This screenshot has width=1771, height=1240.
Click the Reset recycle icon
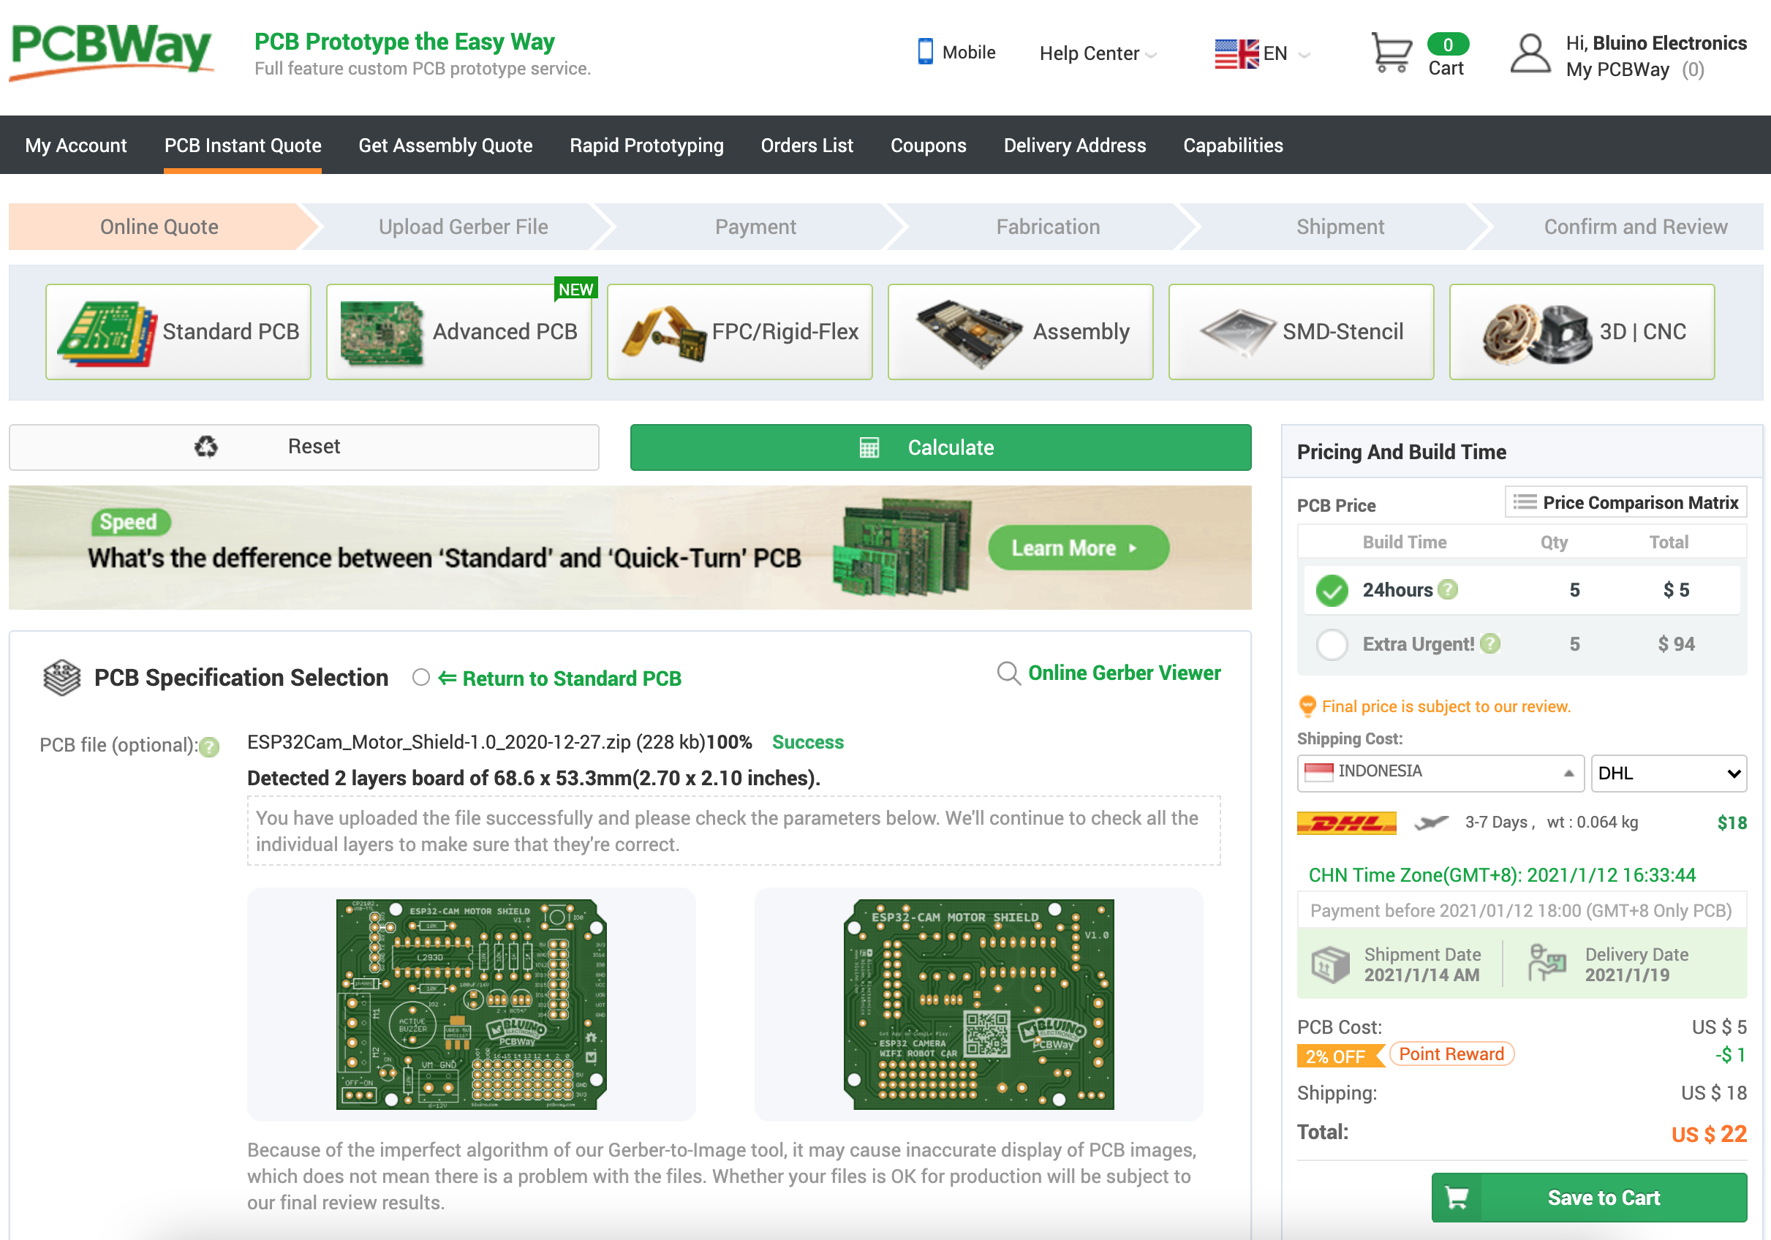tap(206, 447)
